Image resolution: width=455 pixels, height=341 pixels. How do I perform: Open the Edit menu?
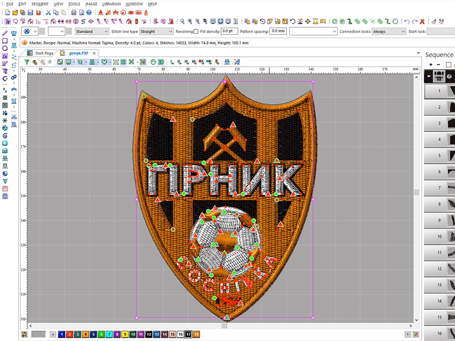[x=22, y=4]
